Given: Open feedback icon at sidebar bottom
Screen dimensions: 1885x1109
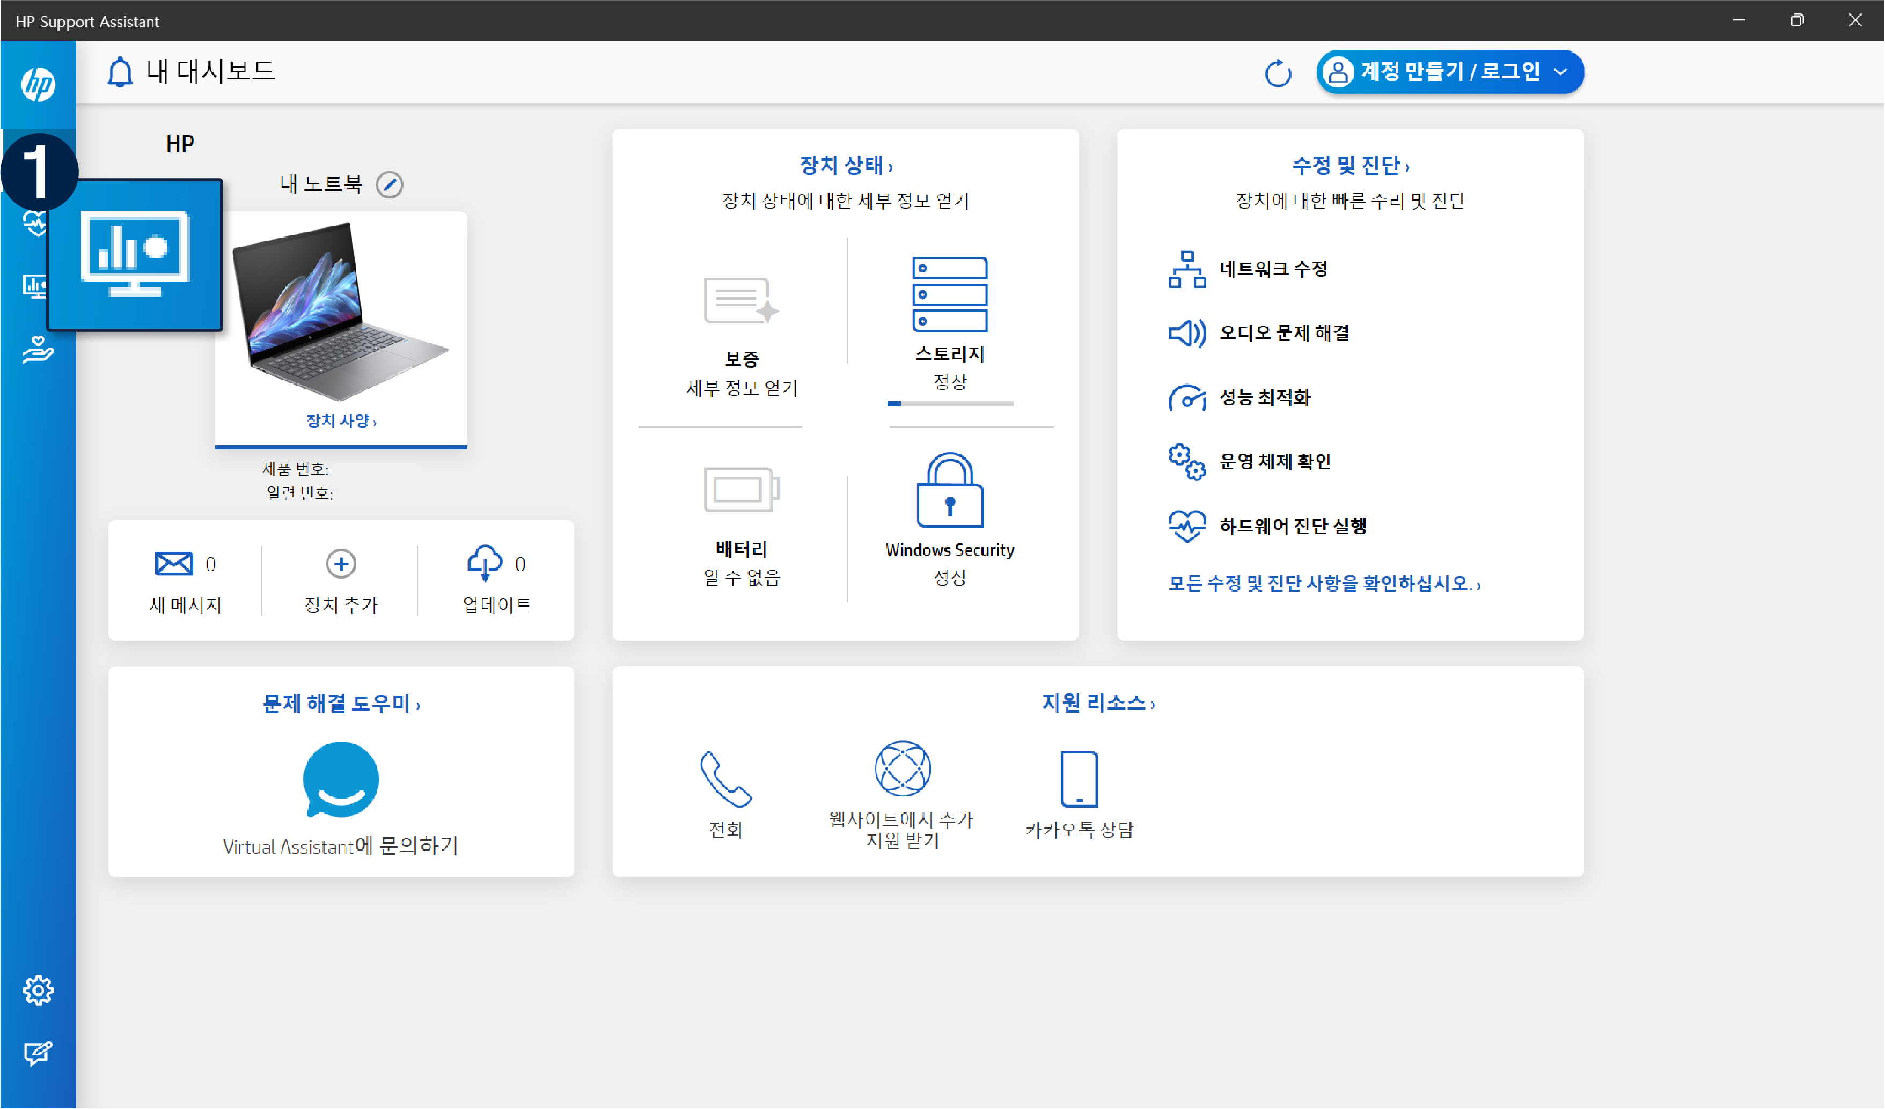Looking at the screenshot, I should [x=38, y=1053].
